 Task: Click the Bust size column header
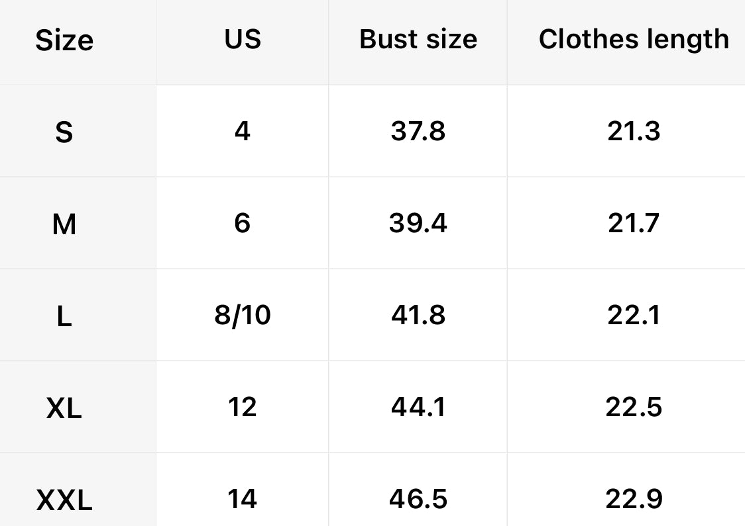pos(418,40)
